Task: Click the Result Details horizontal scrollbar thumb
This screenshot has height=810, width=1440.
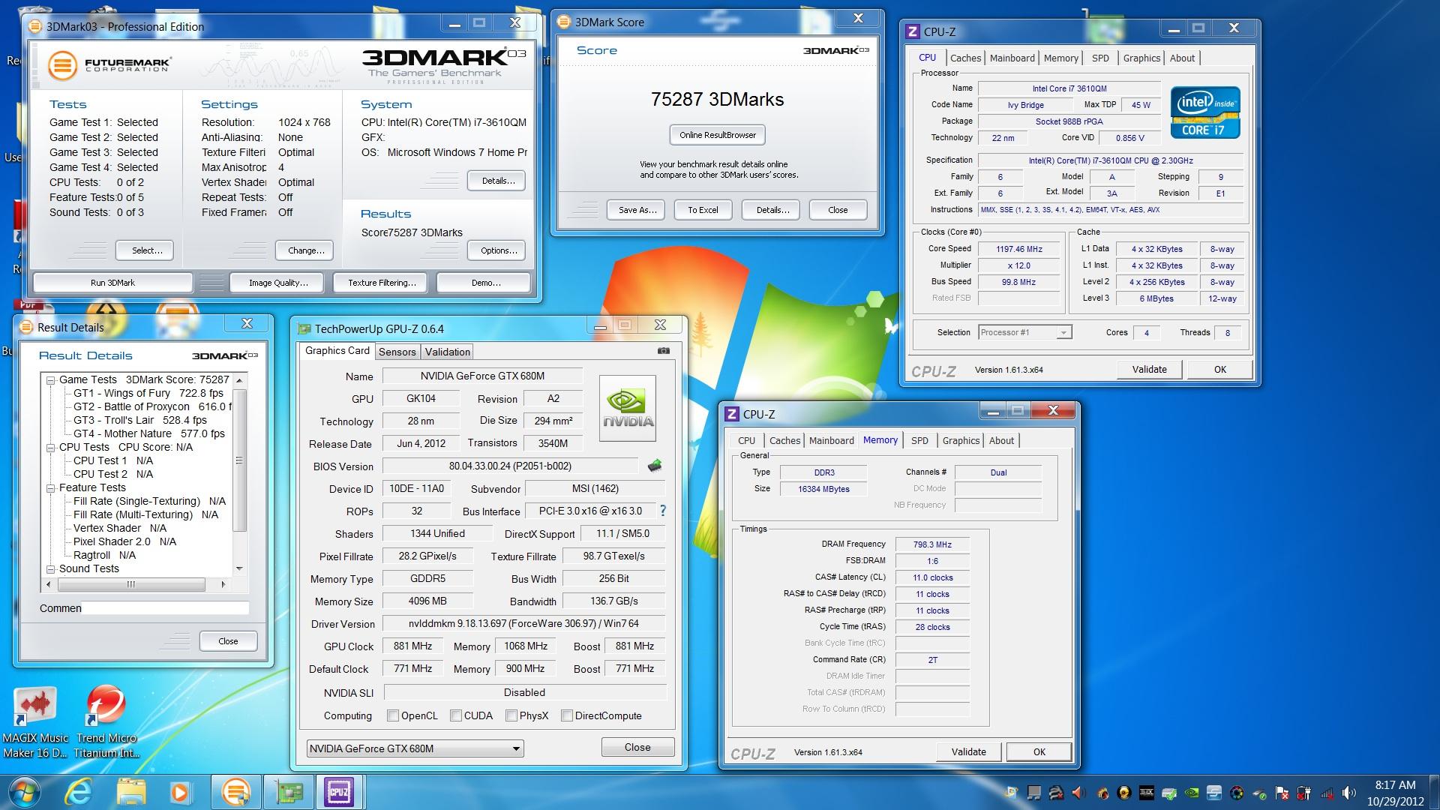Action: 131,584
